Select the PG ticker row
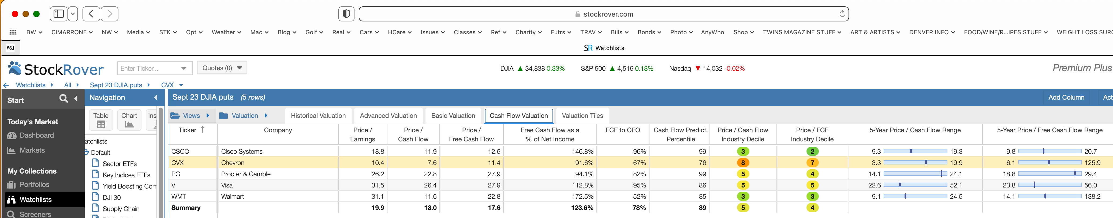 192,174
